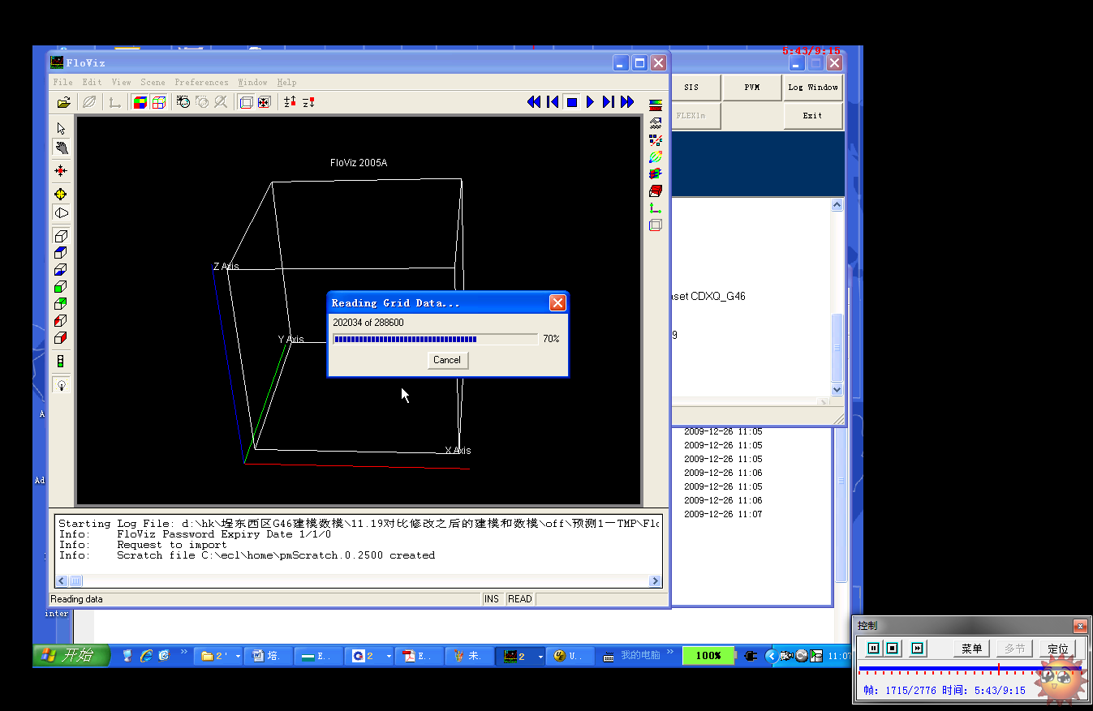The height and width of the screenshot is (711, 1093).
Task: Open the Log Window button
Action: [x=813, y=88]
